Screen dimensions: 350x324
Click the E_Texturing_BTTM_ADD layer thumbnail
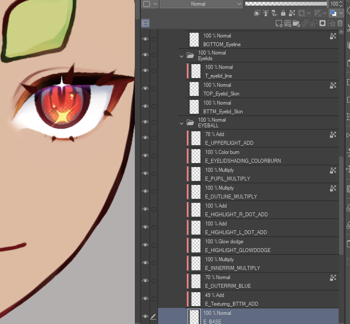point(196,299)
